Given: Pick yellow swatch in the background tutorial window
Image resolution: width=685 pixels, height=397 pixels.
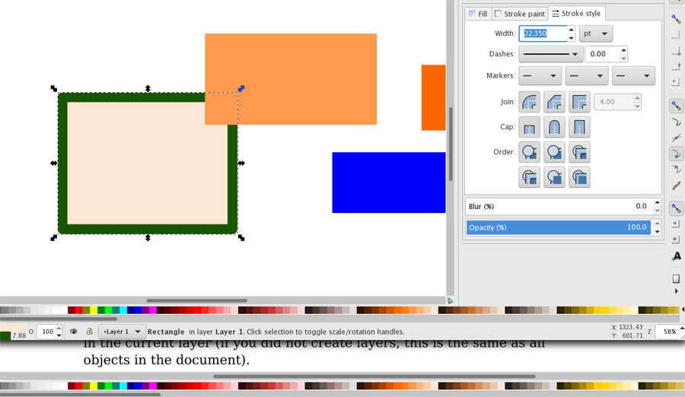Looking at the screenshot, I should click(94, 386).
